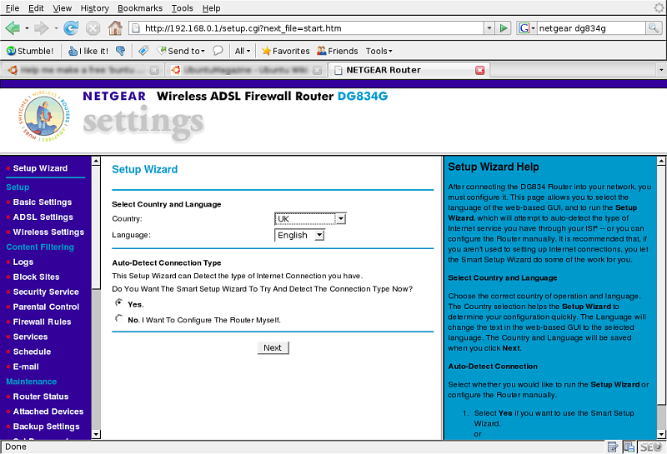Open the forward history dropdown arrow
This screenshot has width=667, height=454.
(56, 28)
